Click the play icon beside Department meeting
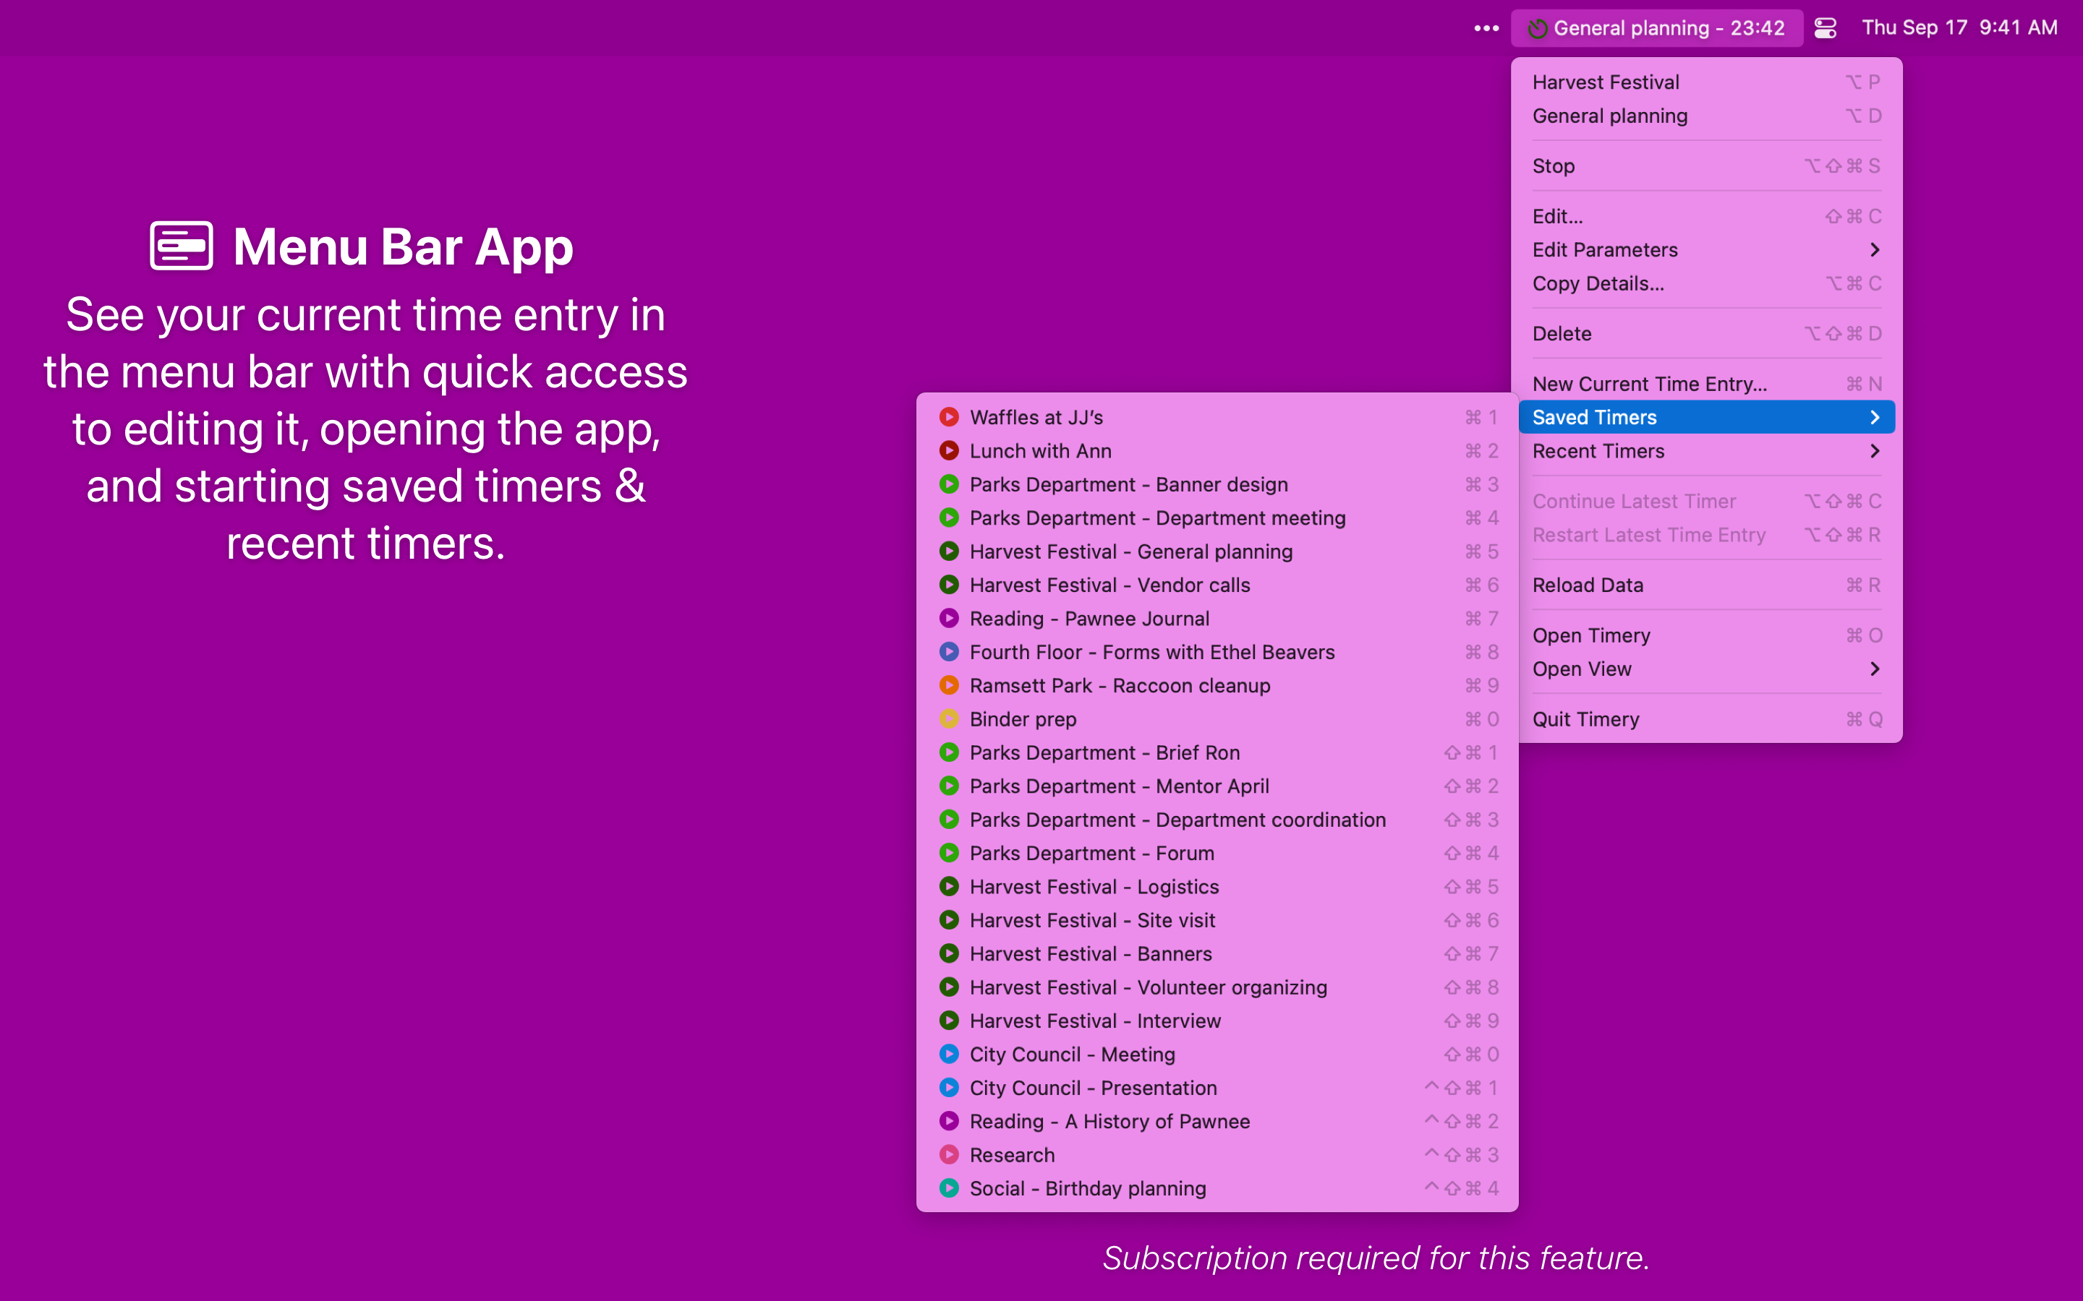Viewport: 2083px width, 1301px height. [x=948, y=518]
